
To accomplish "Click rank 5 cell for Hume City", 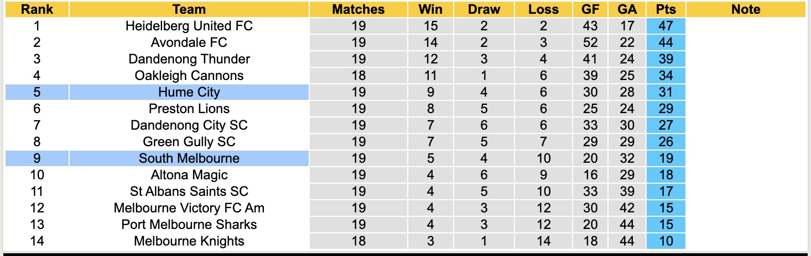I will tap(37, 92).
